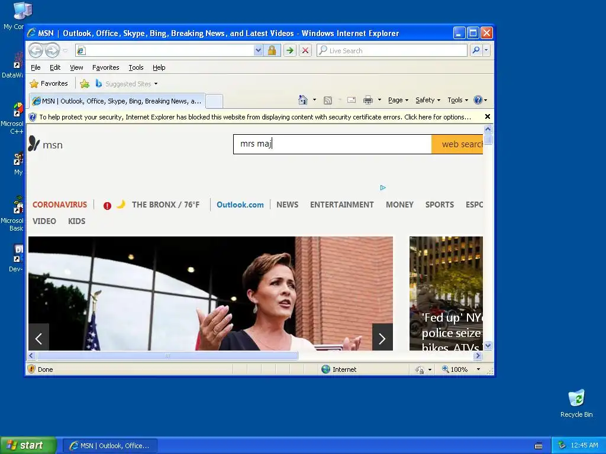Go to the ENTERTAINMENT section

pos(341,205)
